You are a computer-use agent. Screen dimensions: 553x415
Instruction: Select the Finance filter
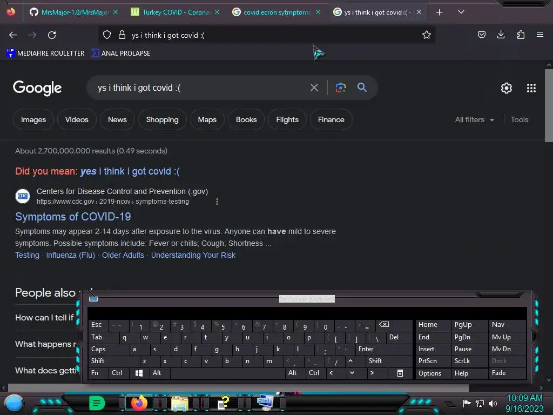[x=331, y=119]
